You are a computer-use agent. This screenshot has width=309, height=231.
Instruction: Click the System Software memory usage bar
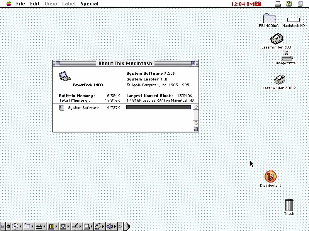click(158, 107)
